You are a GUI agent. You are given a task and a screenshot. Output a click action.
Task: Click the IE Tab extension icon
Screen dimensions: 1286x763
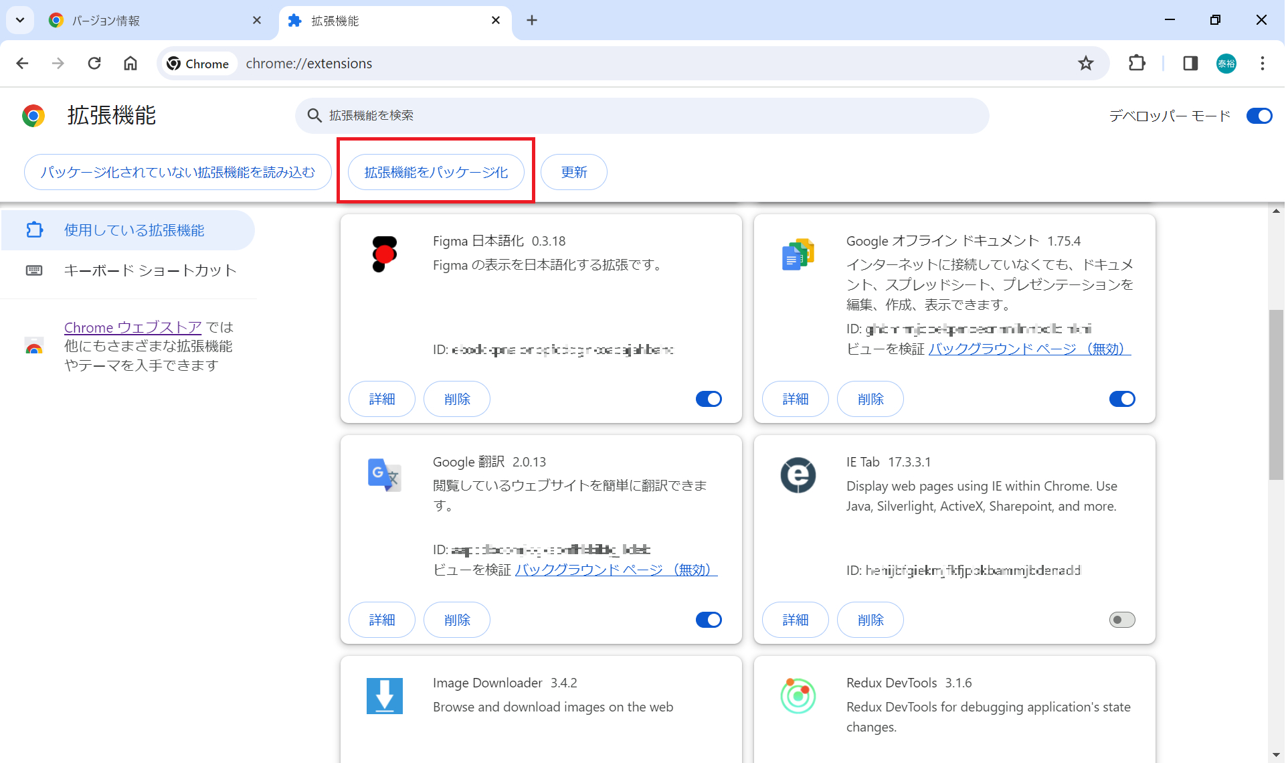coord(798,475)
